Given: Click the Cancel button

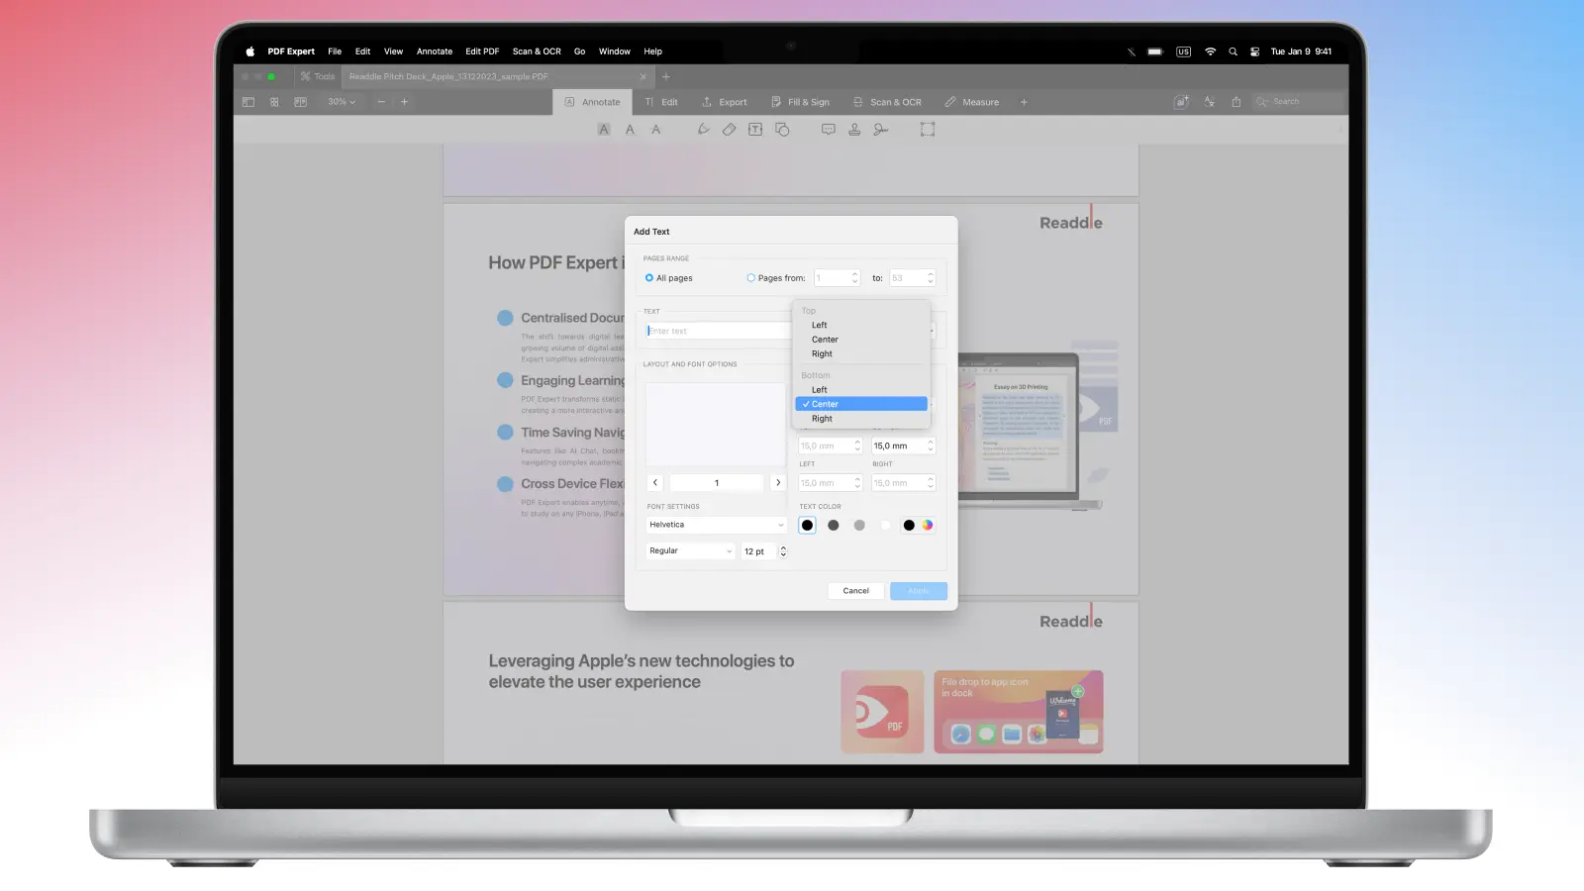Looking at the screenshot, I should tap(855, 591).
